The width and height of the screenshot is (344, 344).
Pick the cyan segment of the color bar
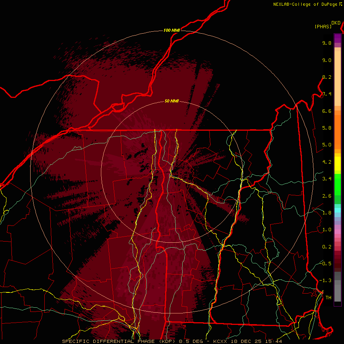point(338,210)
